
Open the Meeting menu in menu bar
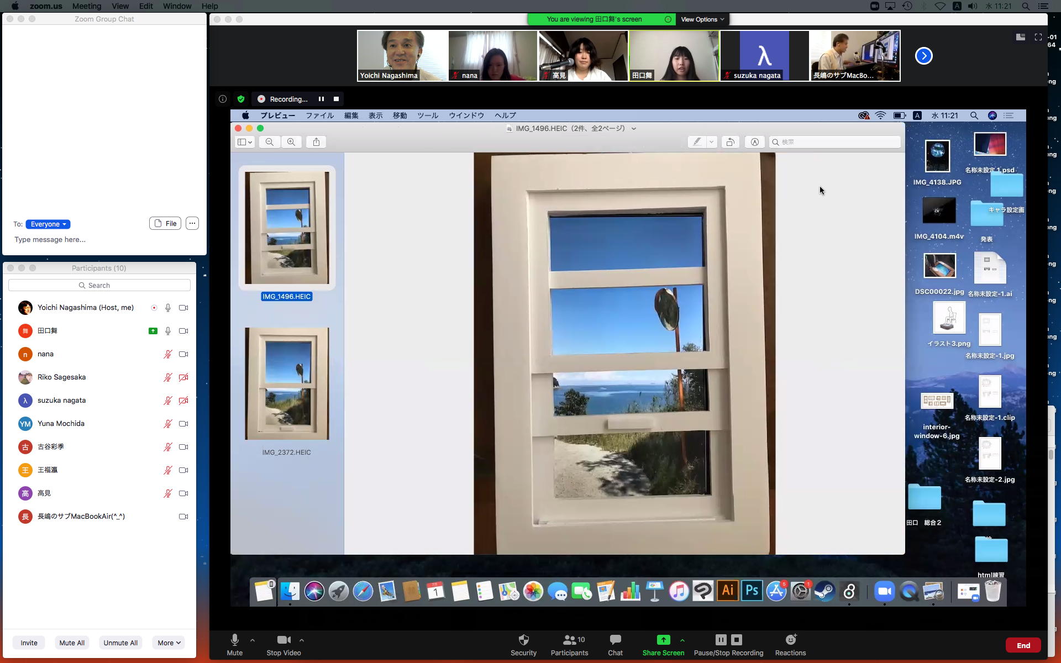click(87, 6)
